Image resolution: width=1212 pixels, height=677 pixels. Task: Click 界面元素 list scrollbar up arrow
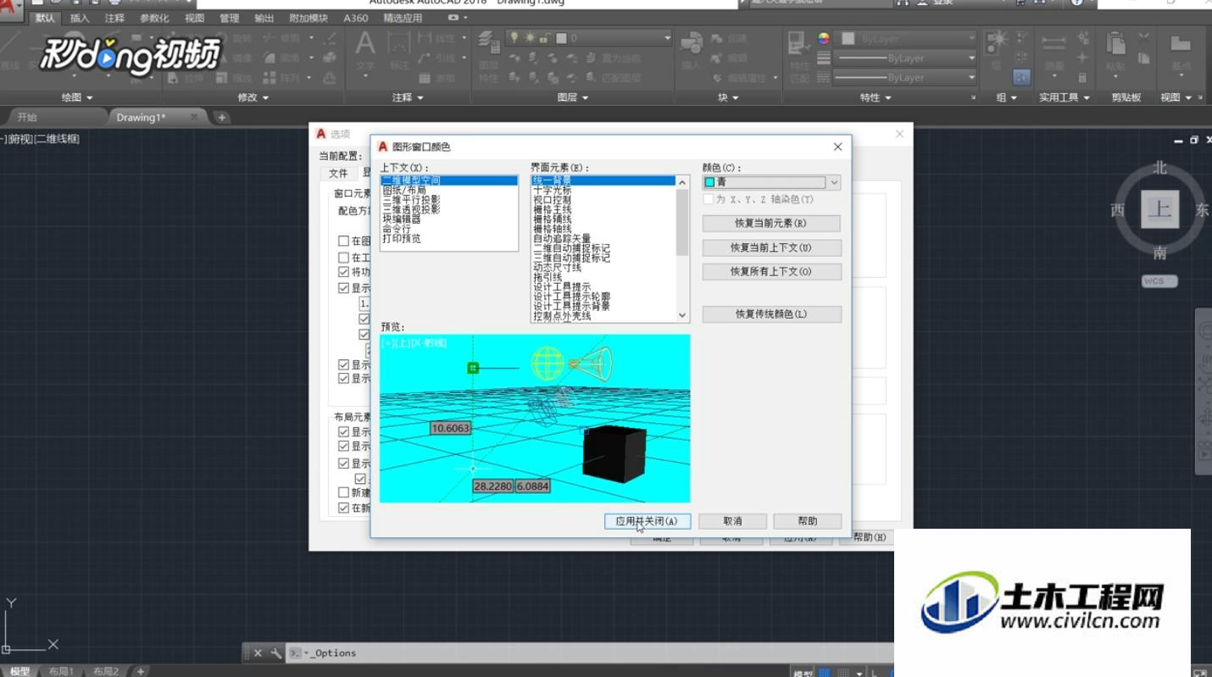point(682,180)
